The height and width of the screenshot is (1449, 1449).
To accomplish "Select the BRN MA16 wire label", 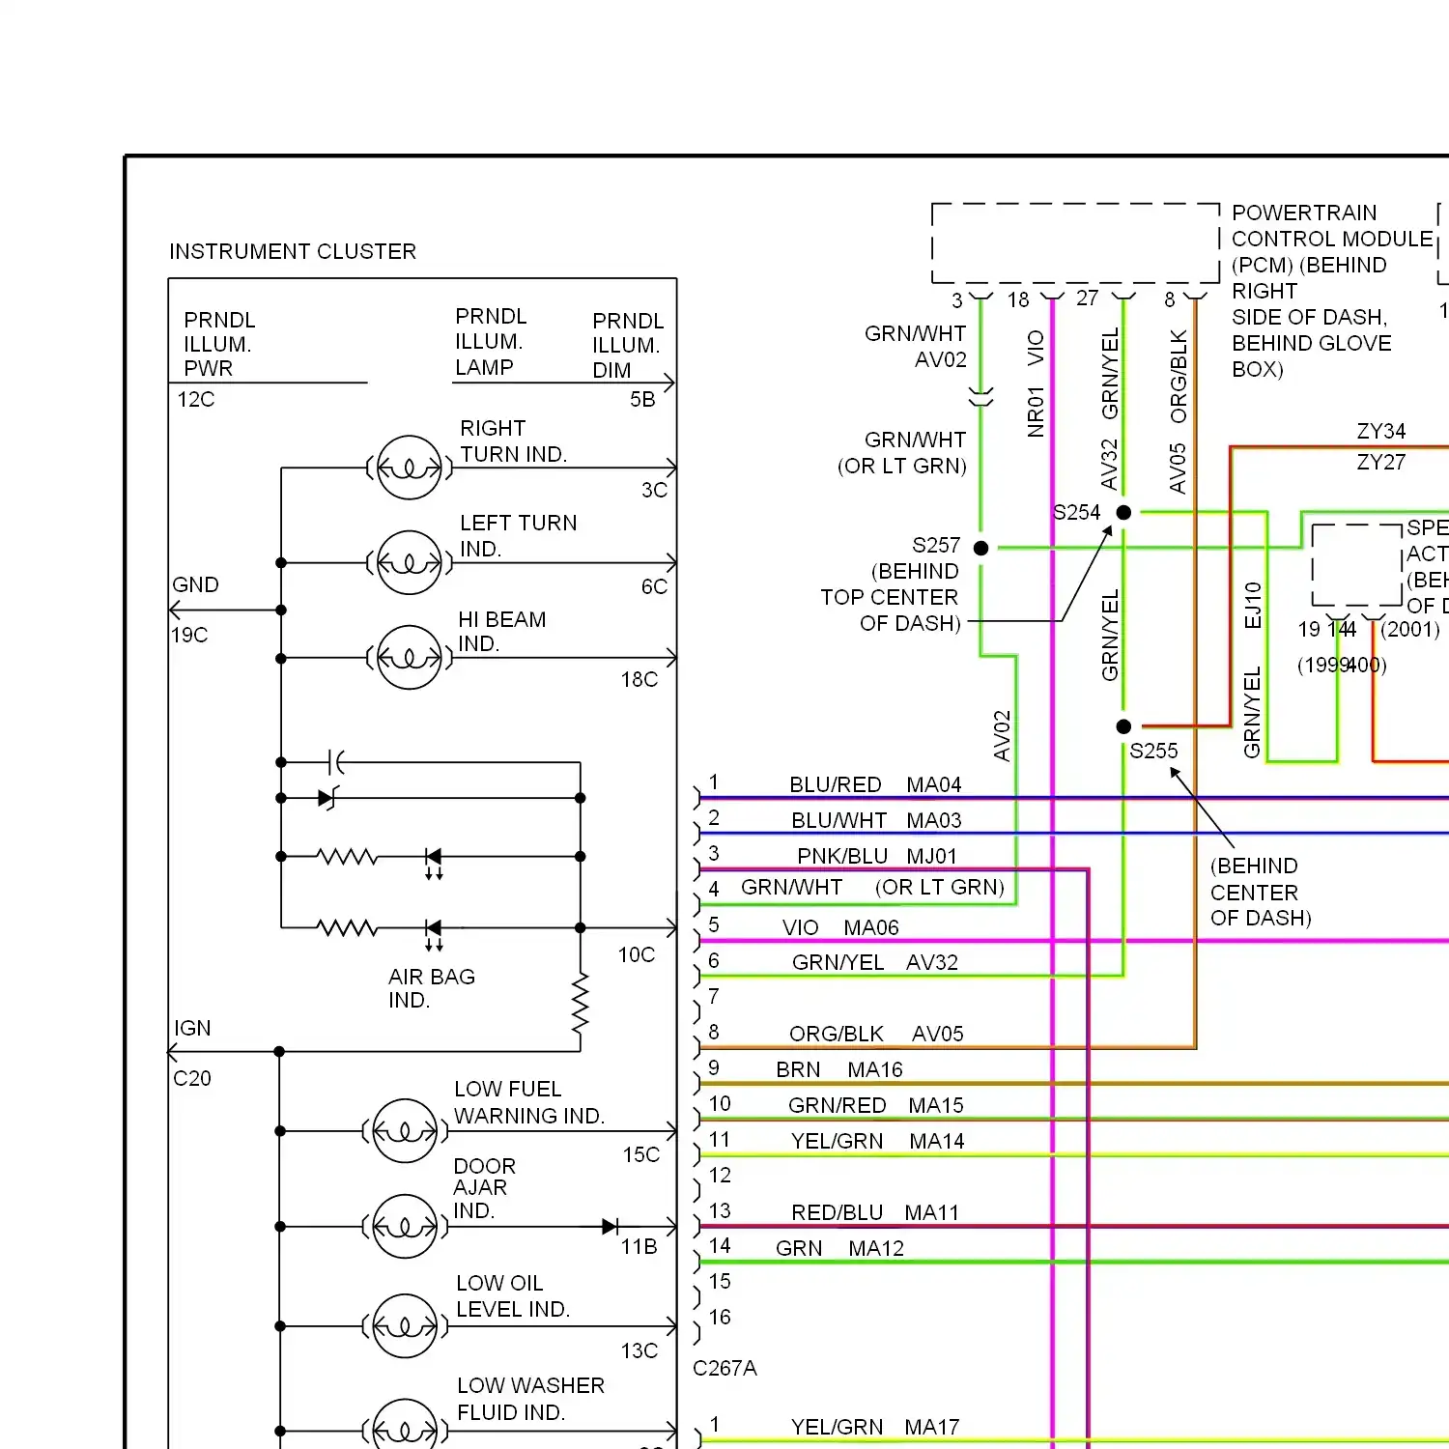I will [839, 1070].
